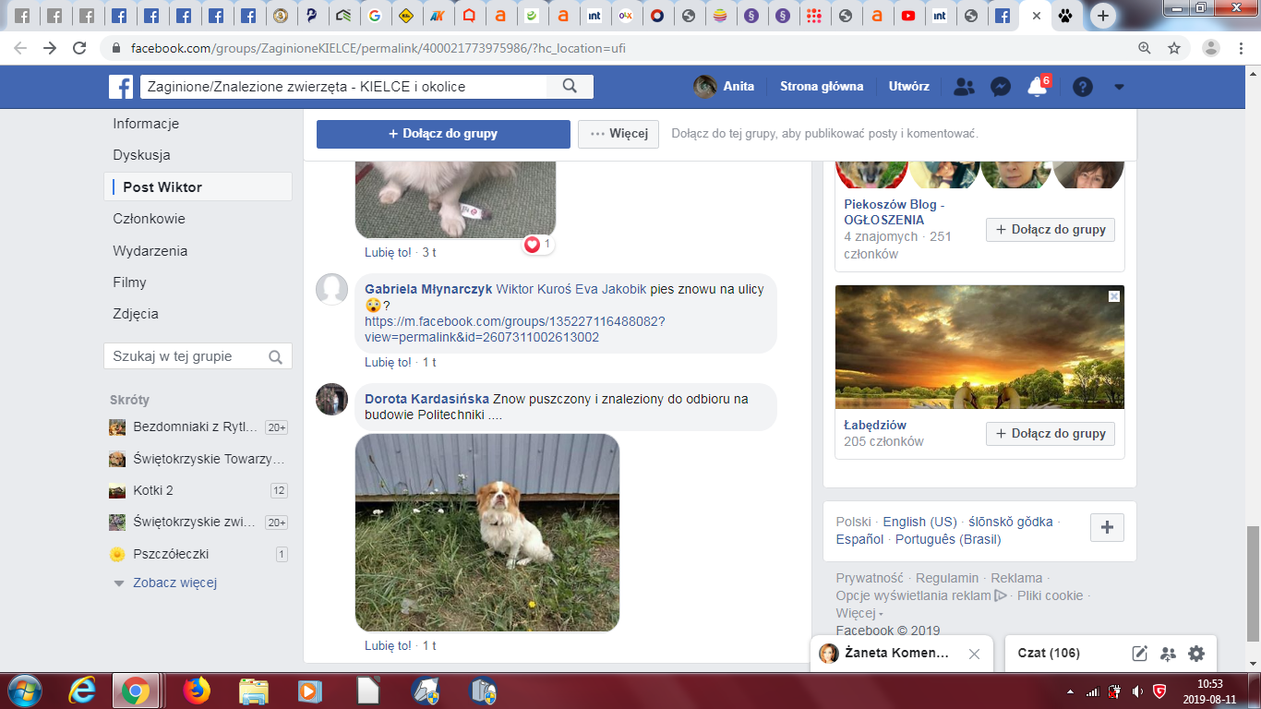
Task: Click the Dołącz do grupy blue button
Action: click(x=443, y=134)
